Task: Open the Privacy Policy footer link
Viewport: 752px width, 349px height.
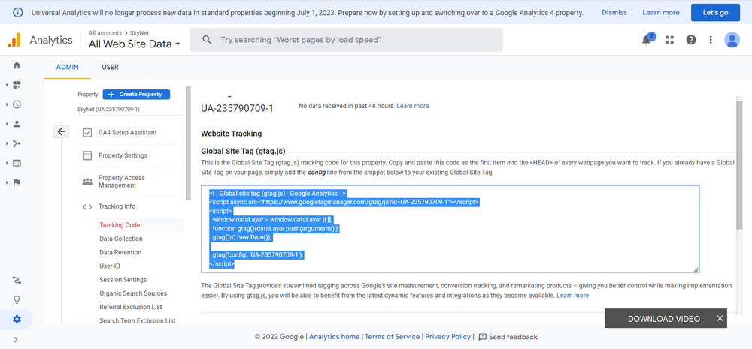Action: [448, 337]
